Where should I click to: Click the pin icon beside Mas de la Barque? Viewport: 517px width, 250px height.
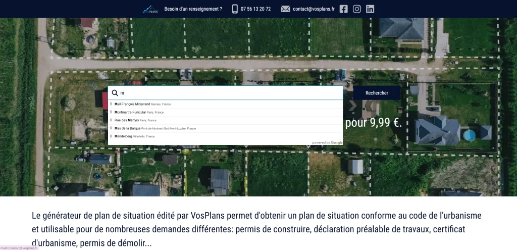(111, 128)
